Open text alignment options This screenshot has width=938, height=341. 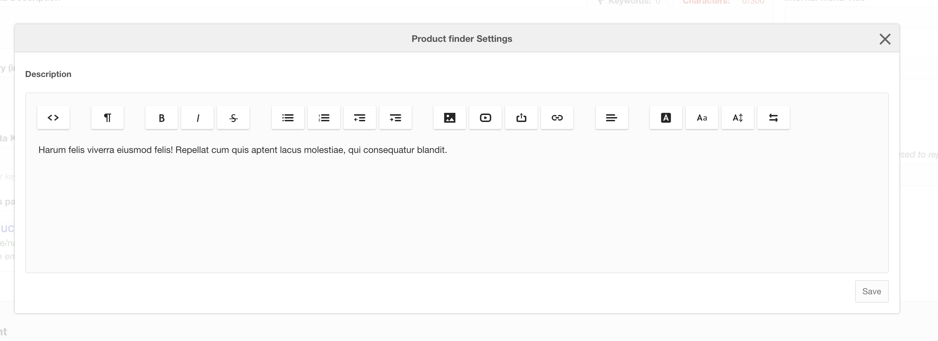pyautogui.click(x=612, y=118)
